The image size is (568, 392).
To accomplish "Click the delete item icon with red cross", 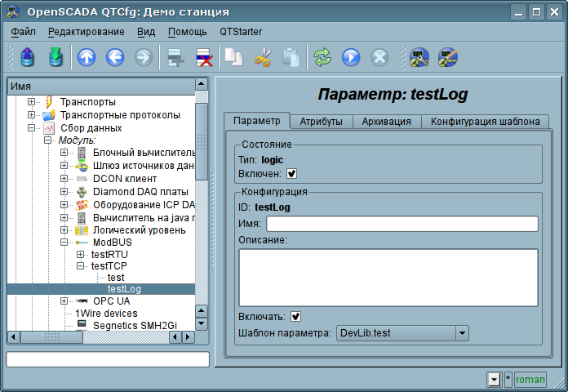I will [x=202, y=57].
